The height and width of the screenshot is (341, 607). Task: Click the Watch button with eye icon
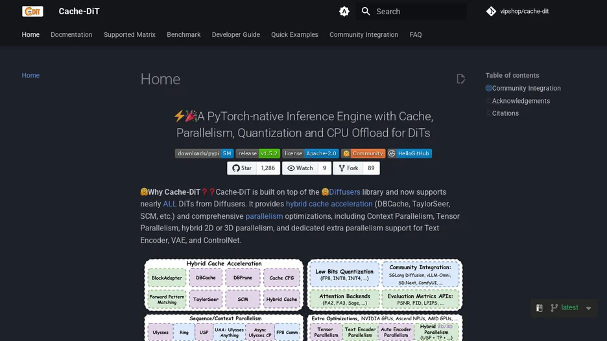pos(300,168)
